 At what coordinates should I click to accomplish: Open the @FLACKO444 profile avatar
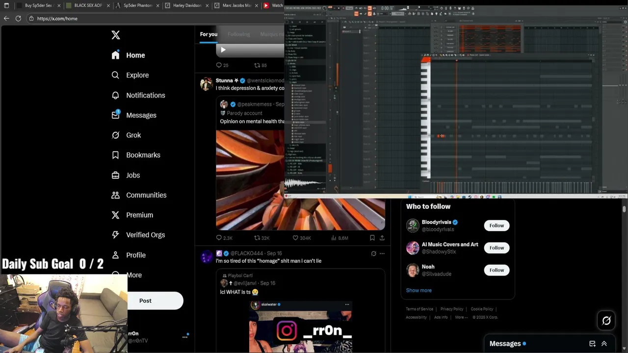point(207,256)
